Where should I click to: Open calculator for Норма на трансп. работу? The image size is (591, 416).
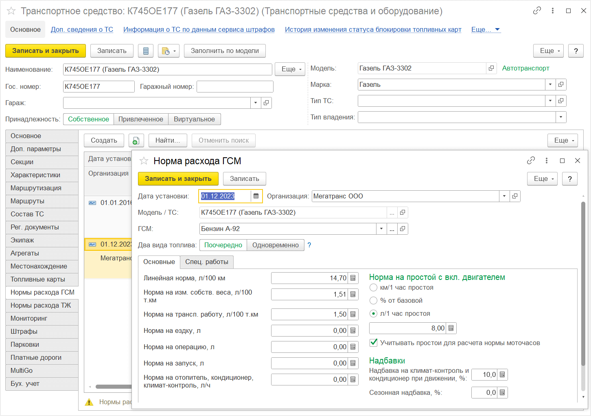point(353,314)
